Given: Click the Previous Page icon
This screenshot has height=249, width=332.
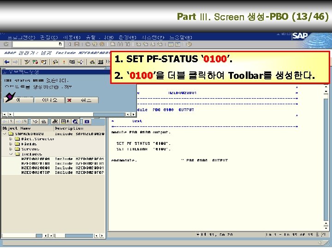Looking at the screenshot, I should click(145, 44).
